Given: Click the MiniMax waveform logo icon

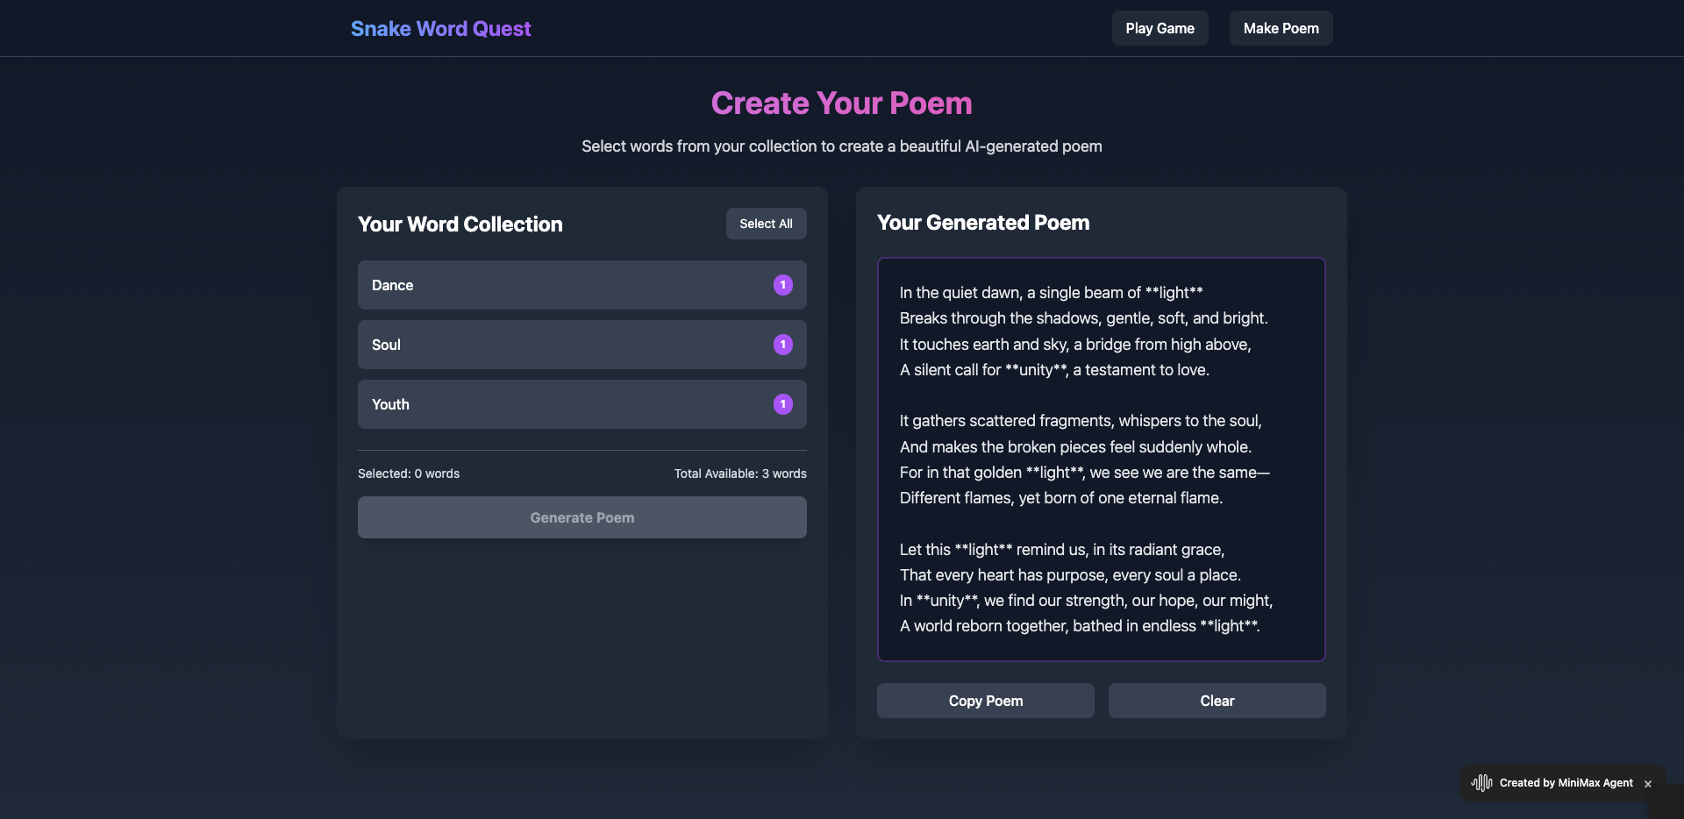Looking at the screenshot, I should [1481, 783].
